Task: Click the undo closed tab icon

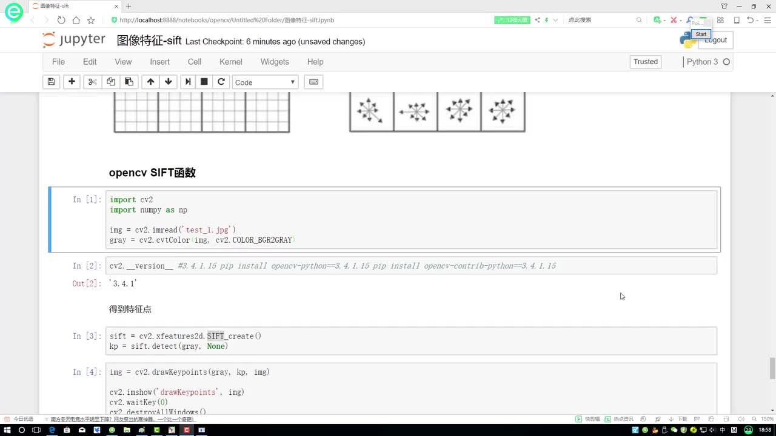Action: click(x=751, y=20)
